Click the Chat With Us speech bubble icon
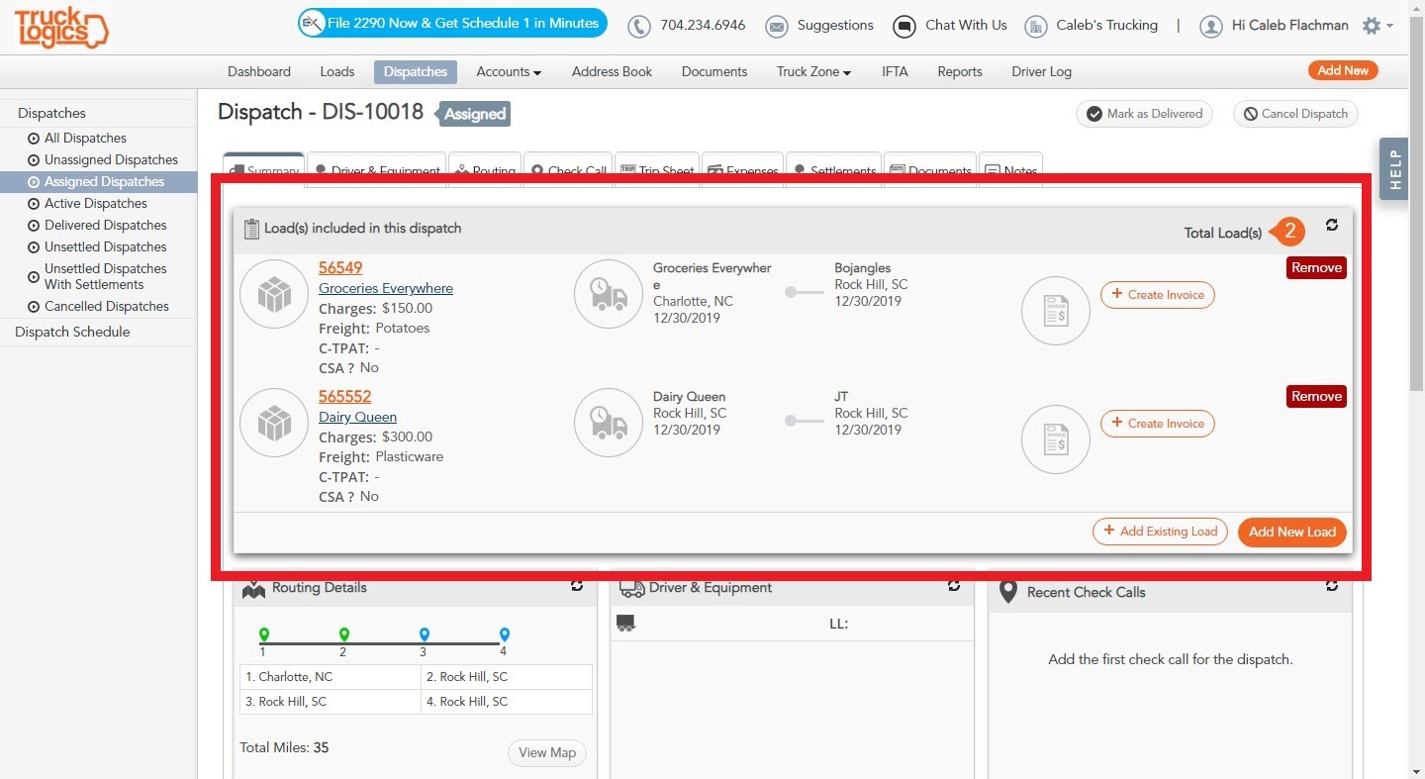The width and height of the screenshot is (1425, 779). point(903,27)
